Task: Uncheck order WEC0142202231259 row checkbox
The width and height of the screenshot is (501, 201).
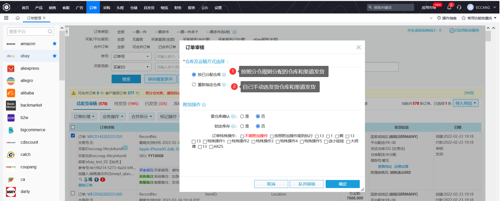Action: pyautogui.click(x=73, y=136)
